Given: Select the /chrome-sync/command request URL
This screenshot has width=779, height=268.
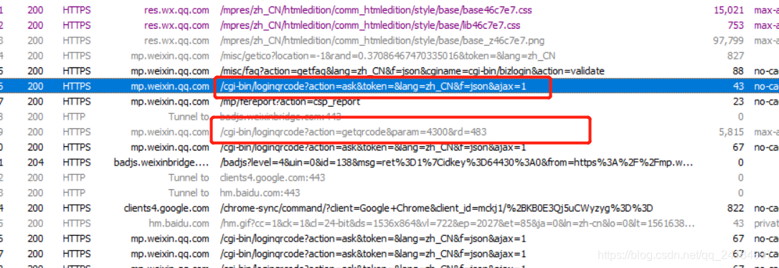Looking at the screenshot, I should [436, 209].
